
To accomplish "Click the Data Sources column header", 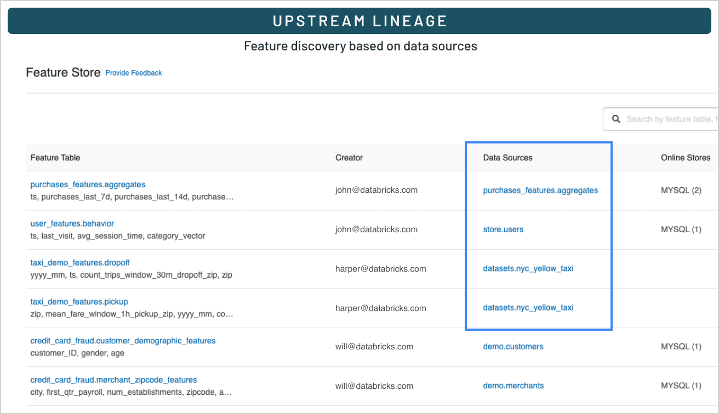I will [x=507, y=158].
